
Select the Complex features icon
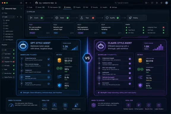[128, 105]
